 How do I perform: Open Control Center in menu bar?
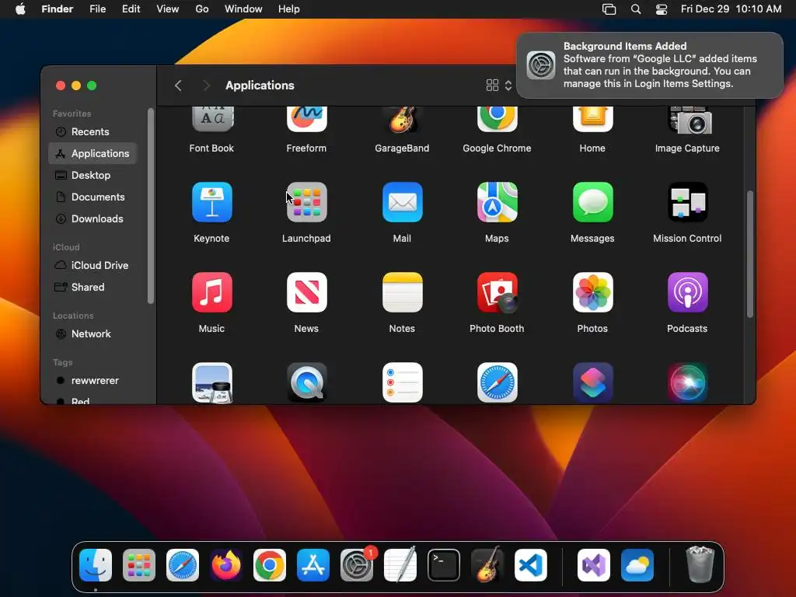[662, 9]
